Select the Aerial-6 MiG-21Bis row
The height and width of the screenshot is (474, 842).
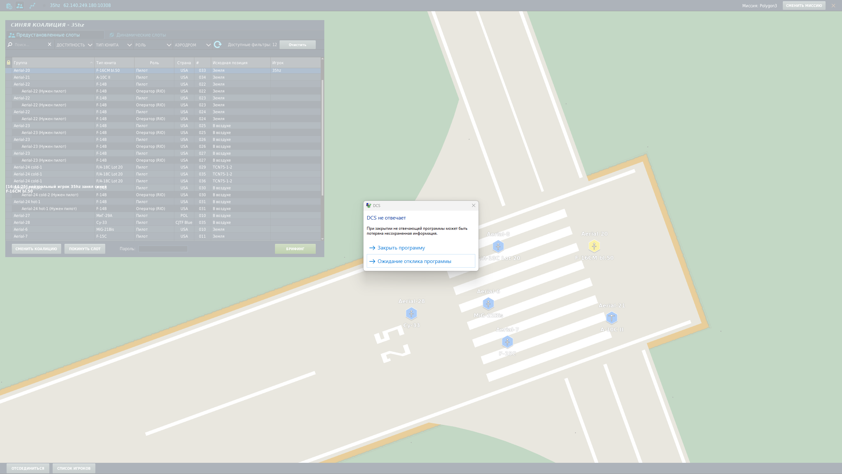tap(163, 229)
